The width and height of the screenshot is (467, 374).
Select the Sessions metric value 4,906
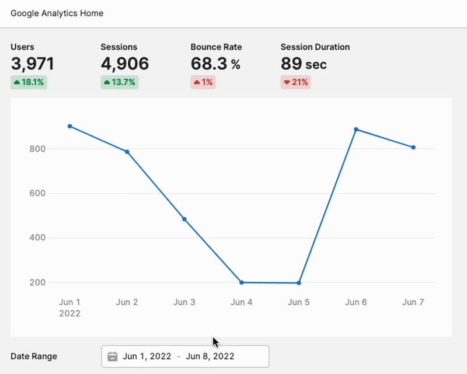(124, 64)
